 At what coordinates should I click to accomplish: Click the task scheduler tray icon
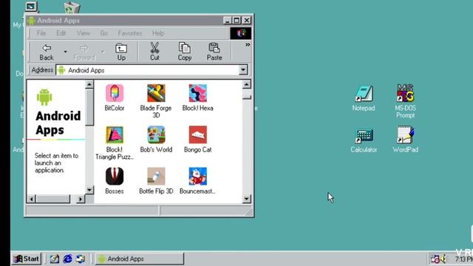pos(435,259)
